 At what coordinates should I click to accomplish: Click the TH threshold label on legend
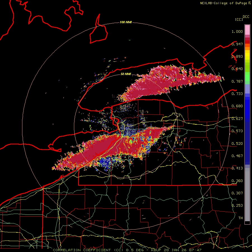pos(241,218)
